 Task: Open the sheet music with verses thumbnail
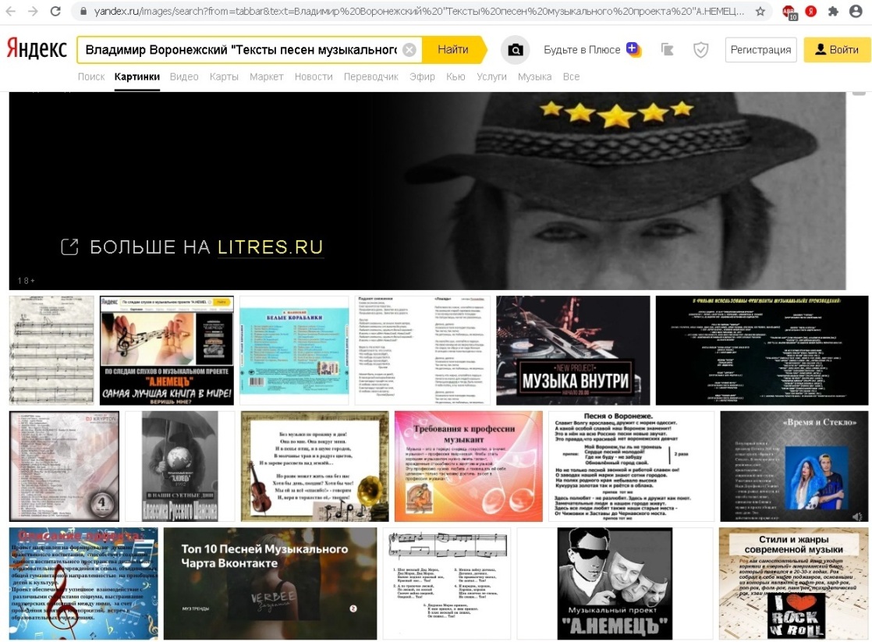pos(447,583)
